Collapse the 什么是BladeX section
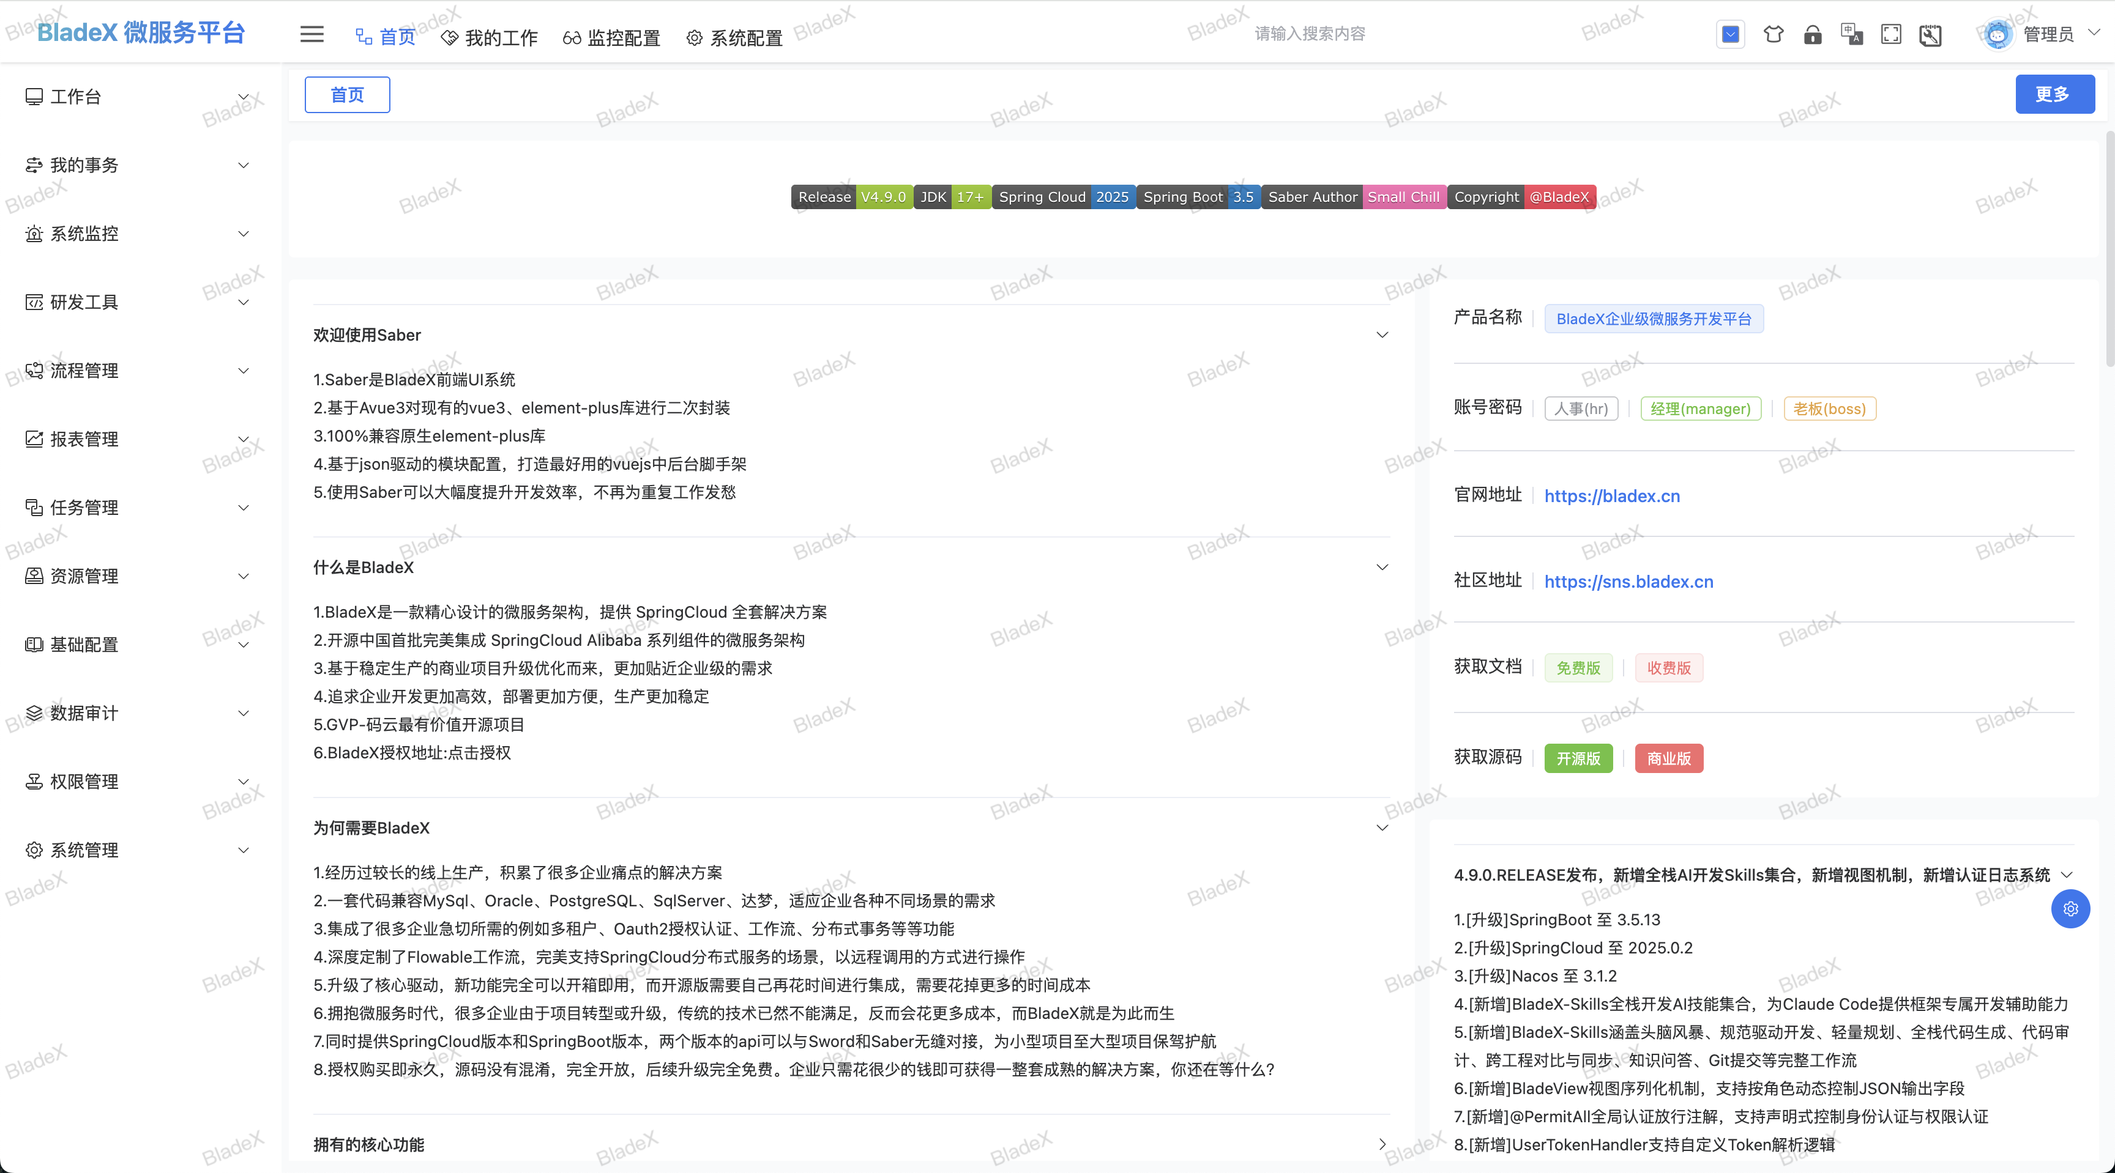This screenshot has width=2115, height=1173. [1382, 568]
